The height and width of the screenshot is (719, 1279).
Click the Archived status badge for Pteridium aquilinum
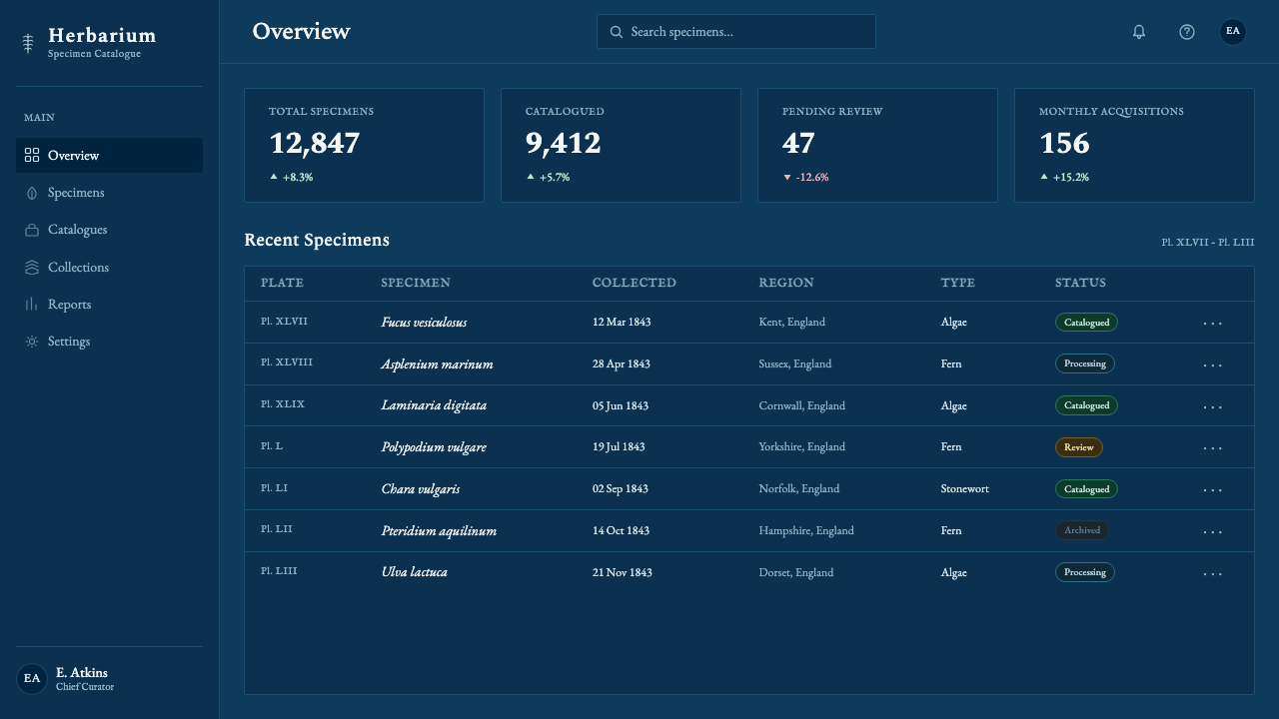pyautogui.click(x=1082, y=530)
